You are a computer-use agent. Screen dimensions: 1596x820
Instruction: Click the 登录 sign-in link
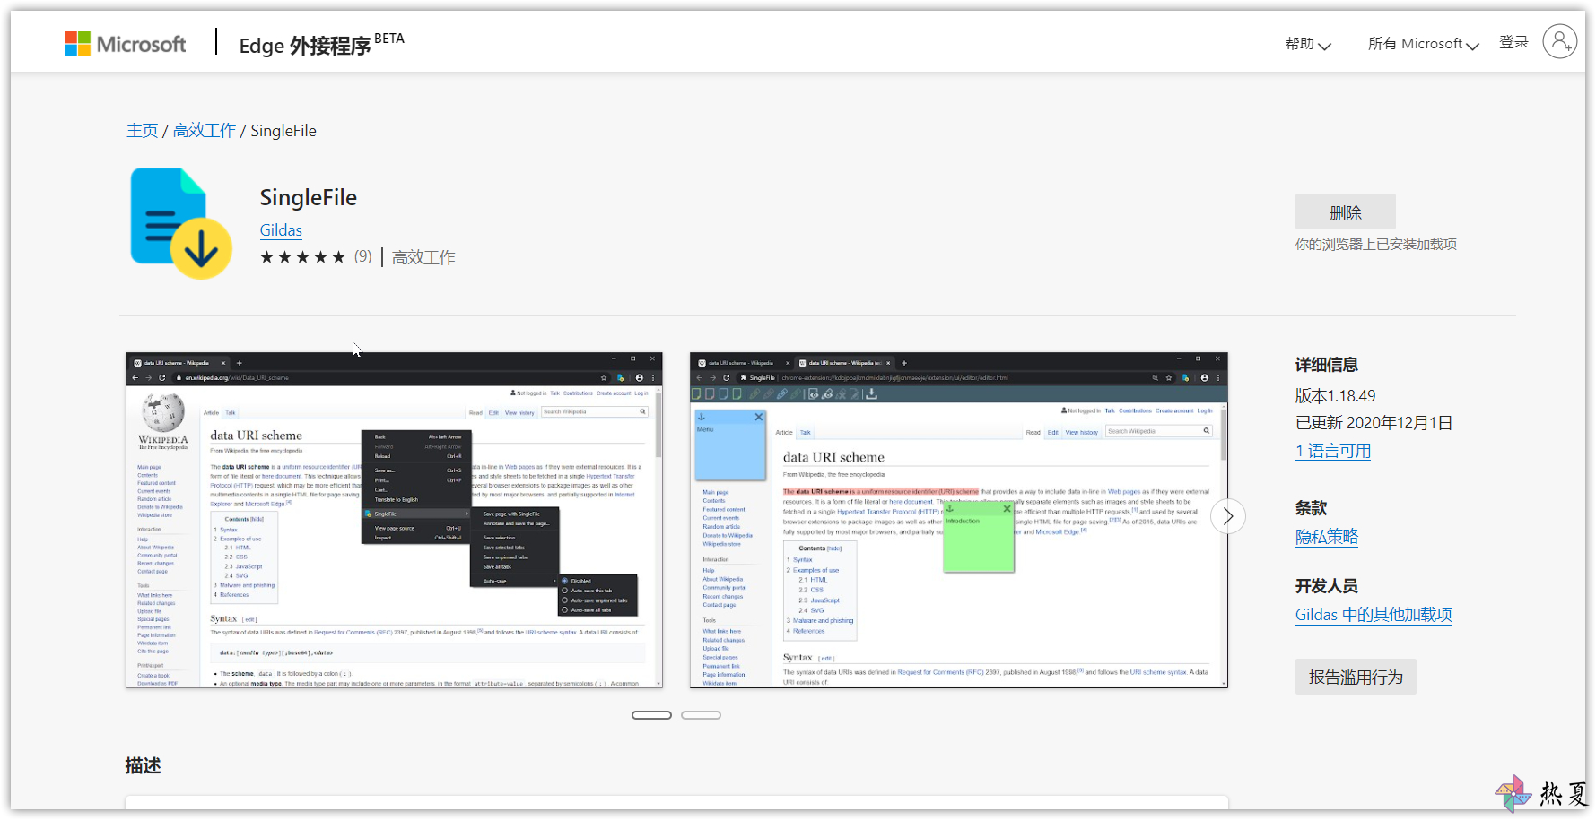point(1513,42)
